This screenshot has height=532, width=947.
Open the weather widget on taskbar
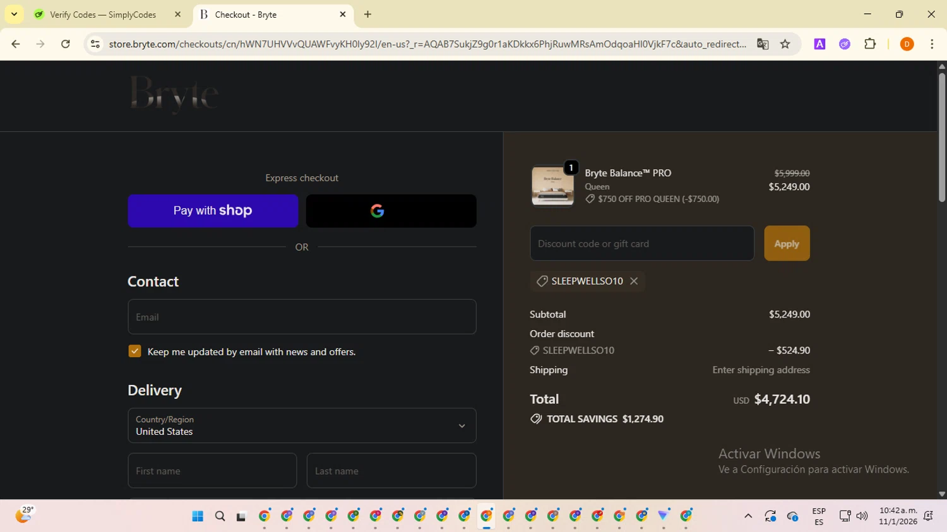click(24, 516)
